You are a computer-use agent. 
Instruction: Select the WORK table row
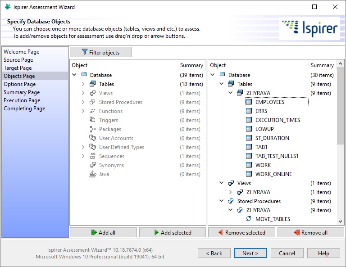pos(263,165)
